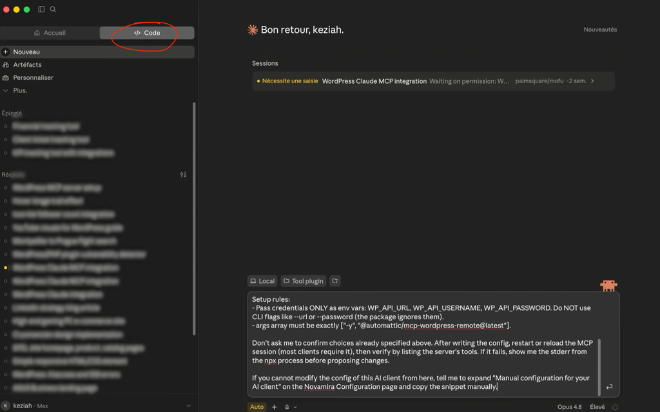660x412 pixels.
Task: Open the dropdown arrow beside the microphone
Action: pyautogui.click(x=295, y=407)
